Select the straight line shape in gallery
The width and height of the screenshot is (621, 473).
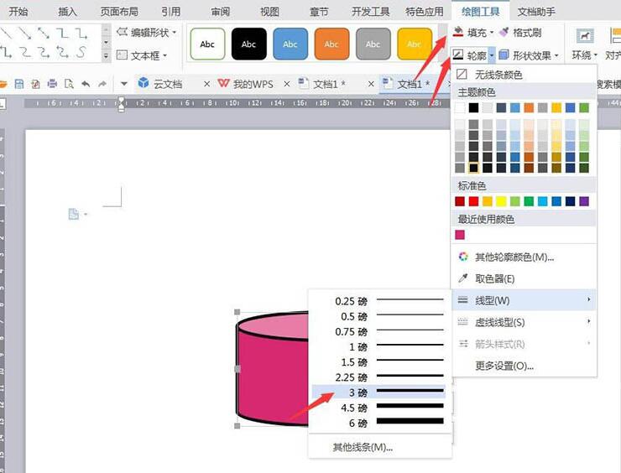[x=6, y=34]
